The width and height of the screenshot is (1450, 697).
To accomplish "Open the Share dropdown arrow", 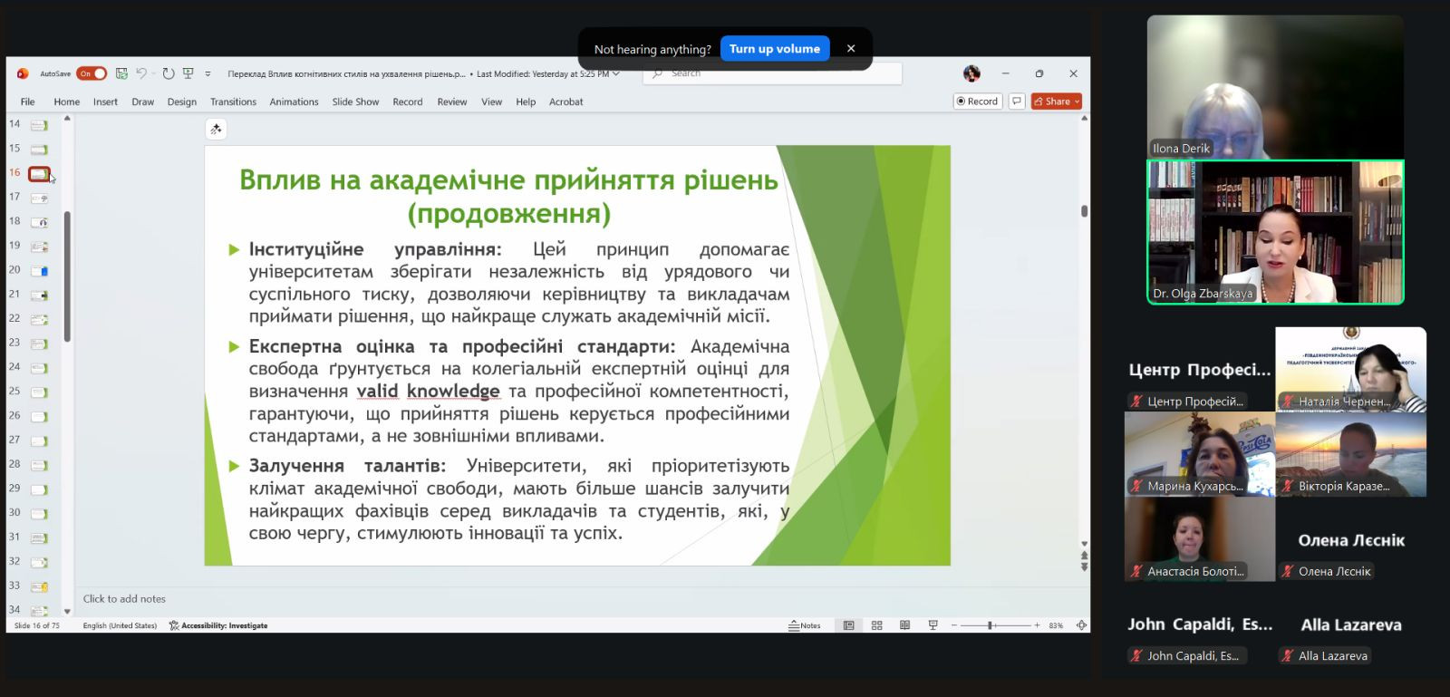I will pyautogui.click(x=1077, y=102).
